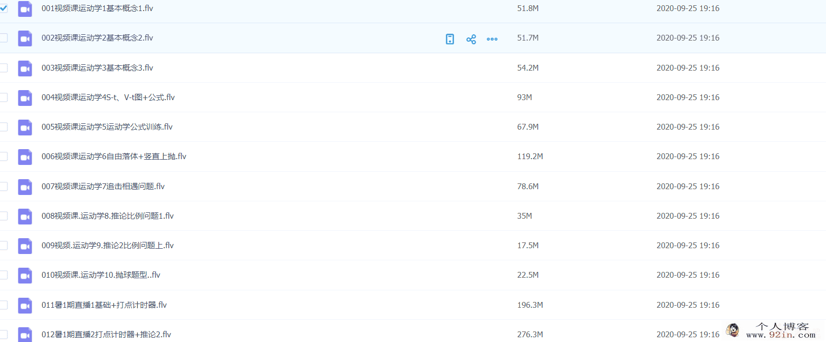Screen dimensions: 826x342
Task: Uncheck the checkbox for 001视频课运动学1基本概念1.flv
Action: coord(3,8)
